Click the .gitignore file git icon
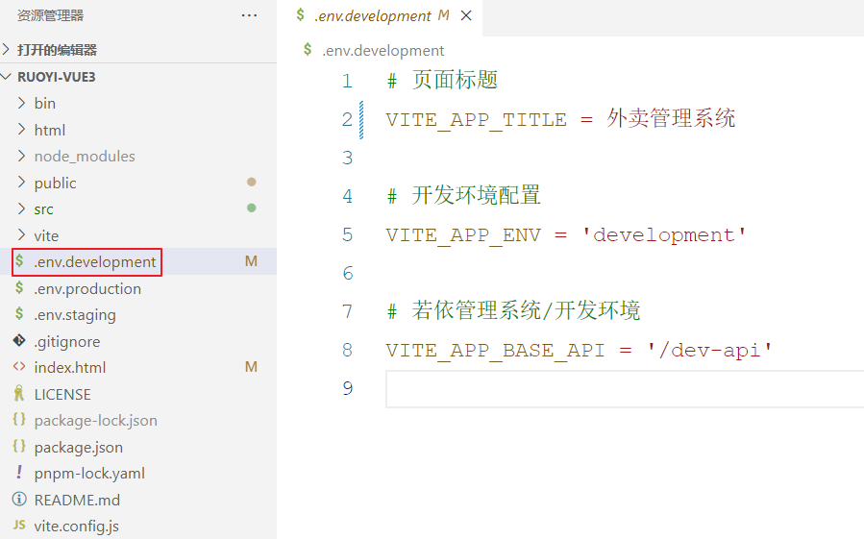Screen dimensions: 864x539 point(18,341)
